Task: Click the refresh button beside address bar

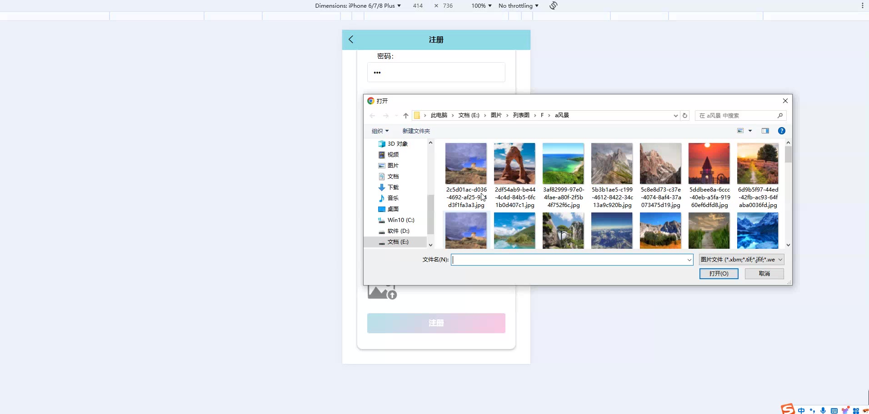Action: point(685,116)
